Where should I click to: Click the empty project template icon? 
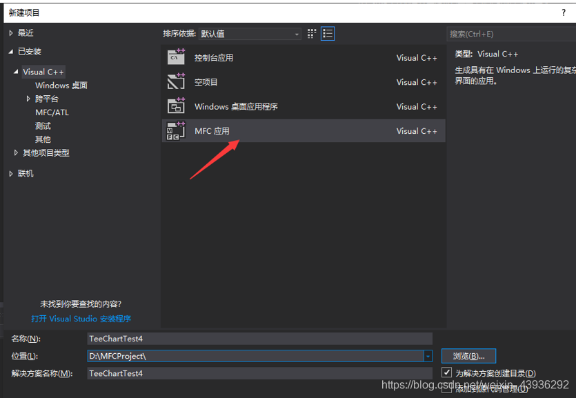tap(176, 81)
